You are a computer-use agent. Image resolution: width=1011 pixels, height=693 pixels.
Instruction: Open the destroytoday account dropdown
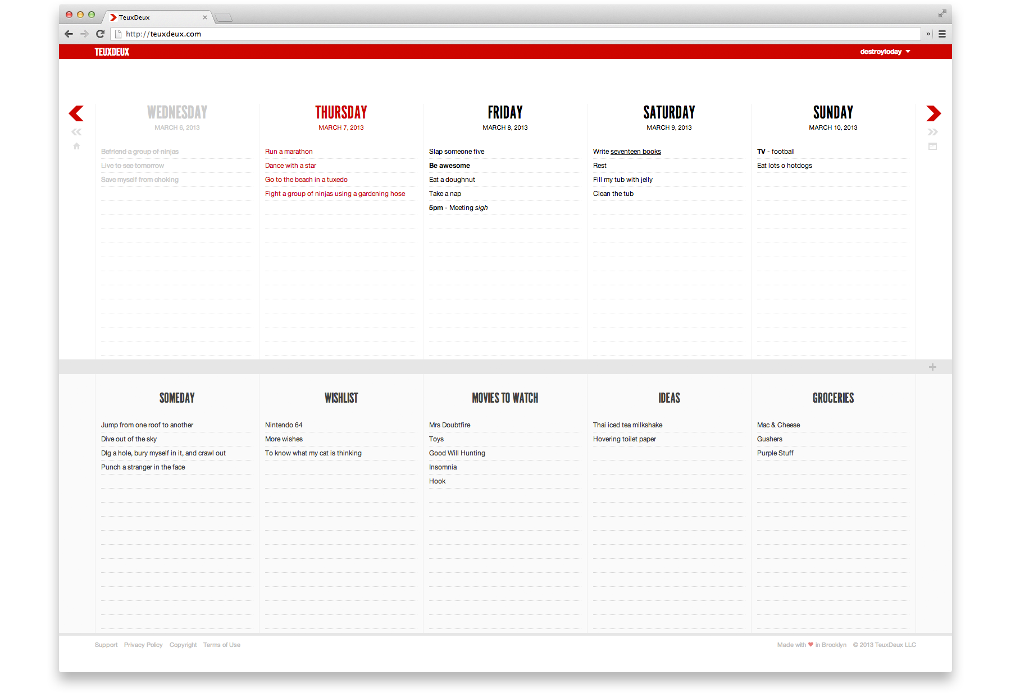pos(885,52)
